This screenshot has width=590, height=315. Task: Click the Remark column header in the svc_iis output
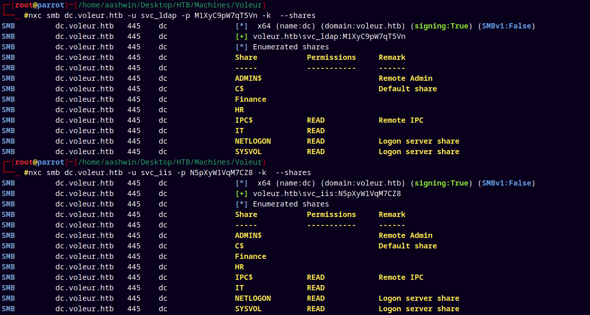click(x=392, y=215)
